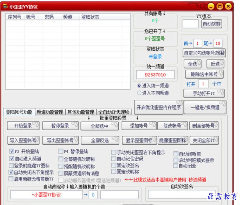
Task: Click 导入歪歪帐号 button
Action: 23,140
